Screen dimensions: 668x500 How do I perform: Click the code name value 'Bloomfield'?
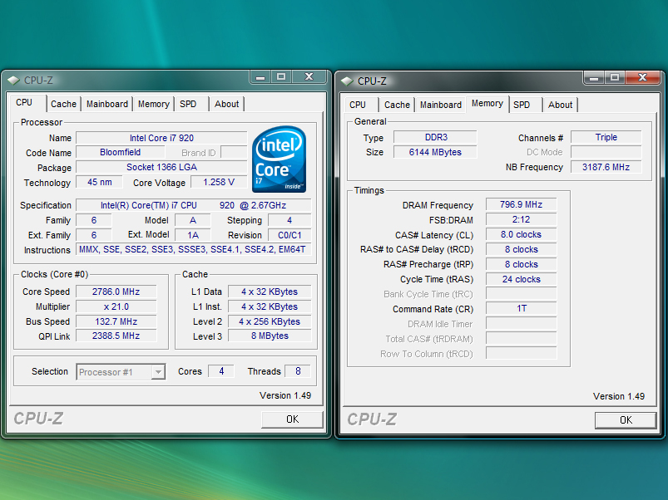(x=120, y=153)
